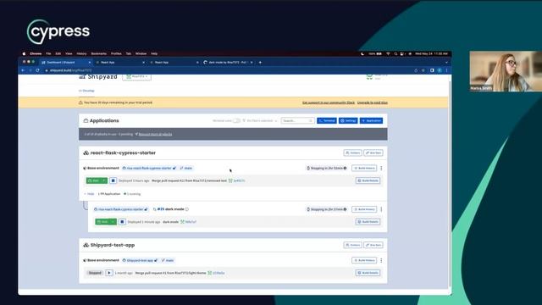Open commit hash link in dark mode row
This screenshot has width=542, height=305.
click(191, 222)
